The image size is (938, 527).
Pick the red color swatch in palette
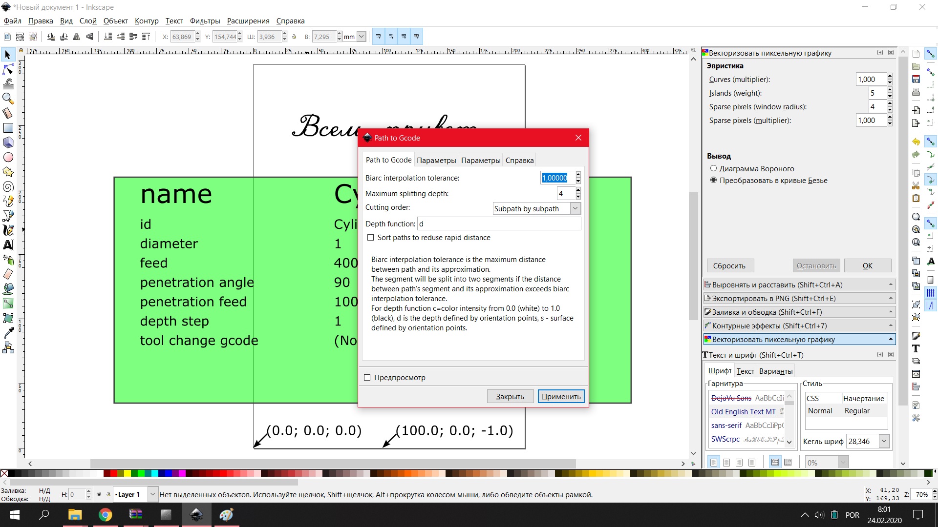click(x=114, y=473)
